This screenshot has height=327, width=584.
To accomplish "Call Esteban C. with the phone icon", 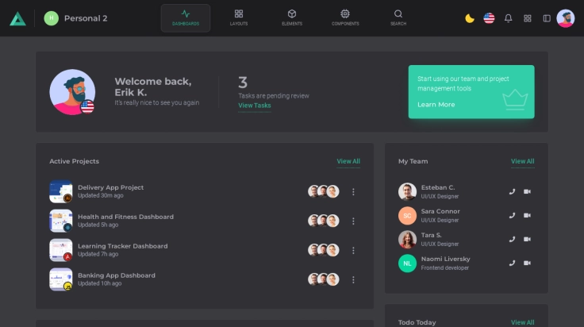I will pos(512,191).
